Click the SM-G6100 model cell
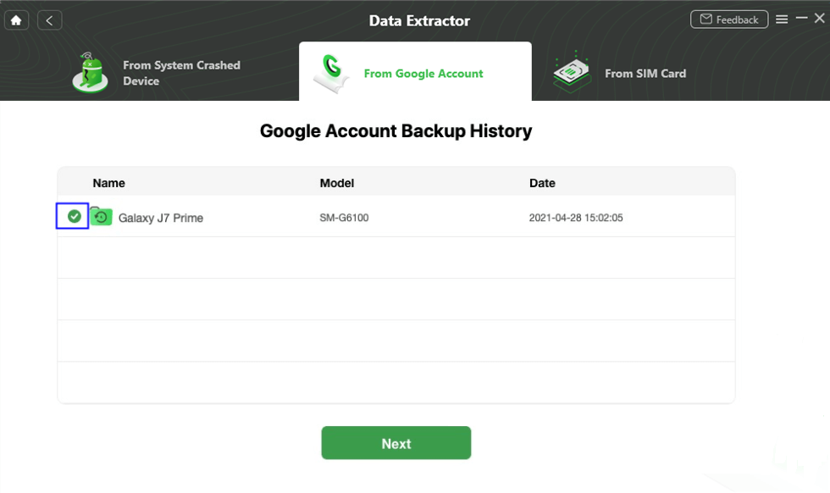 344,218
